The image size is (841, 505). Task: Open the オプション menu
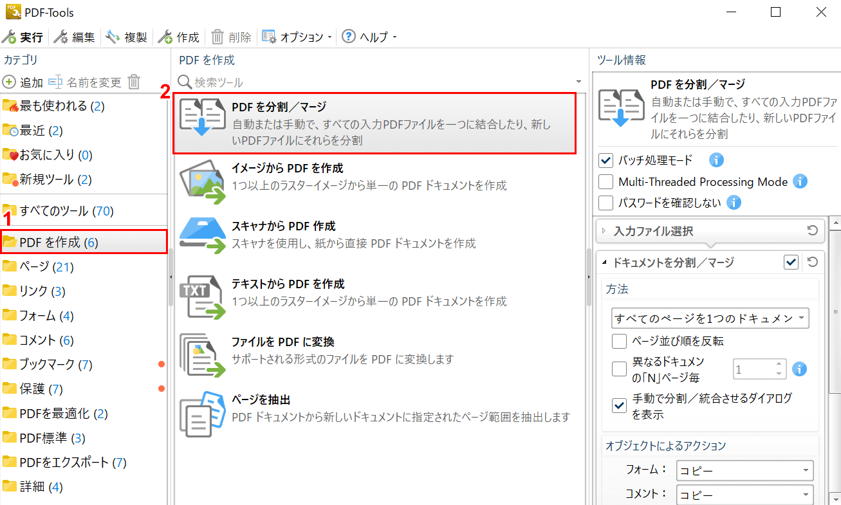click(297, 37)
